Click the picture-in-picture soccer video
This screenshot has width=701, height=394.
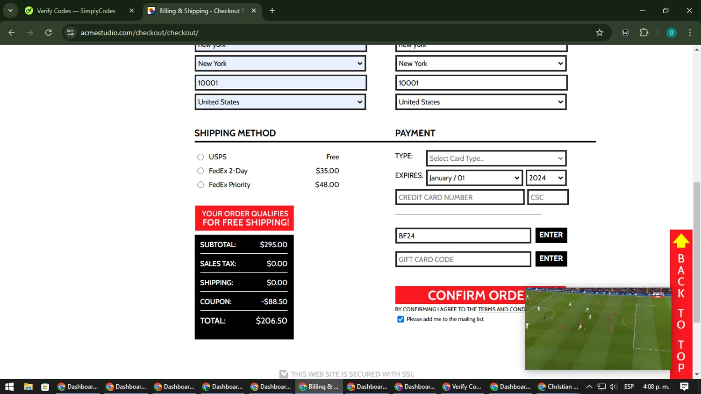[x=598, y=329]
